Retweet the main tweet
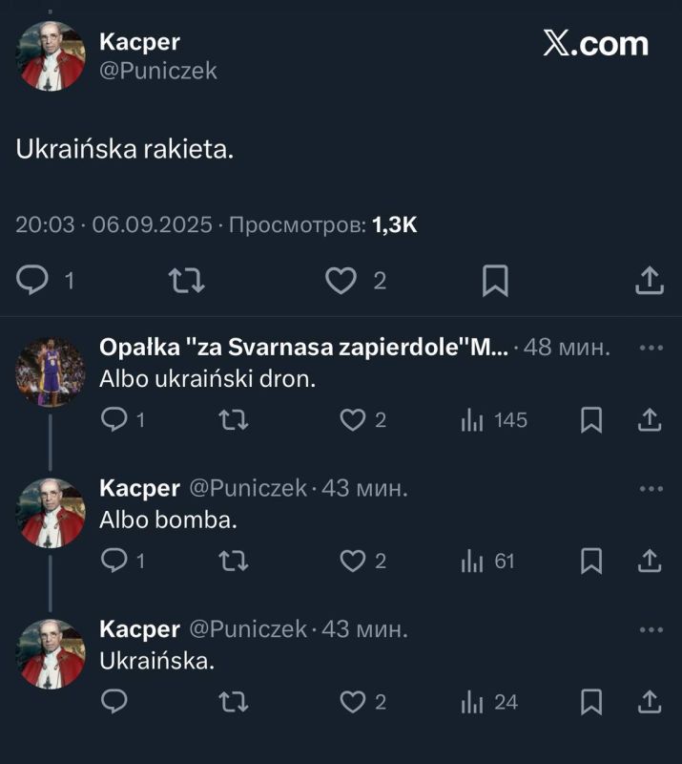The image size is (682, 764). [188, 280]
